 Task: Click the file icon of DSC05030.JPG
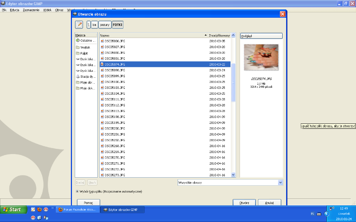[102, 53]
